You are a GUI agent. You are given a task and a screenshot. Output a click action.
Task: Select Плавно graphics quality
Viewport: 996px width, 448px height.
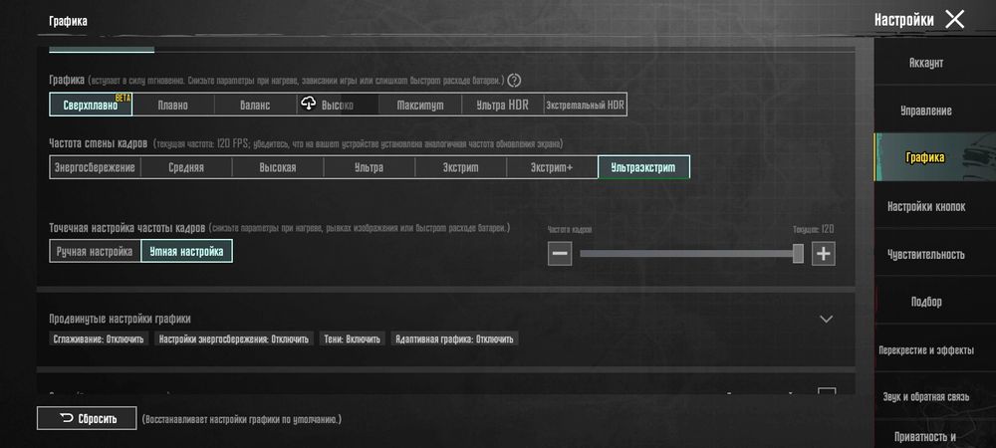(x=172, y=105)
